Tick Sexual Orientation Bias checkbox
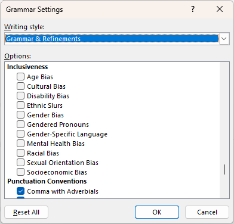Image resolution: width=234 pixels, height=224 pixels. (x=20, y=163)
